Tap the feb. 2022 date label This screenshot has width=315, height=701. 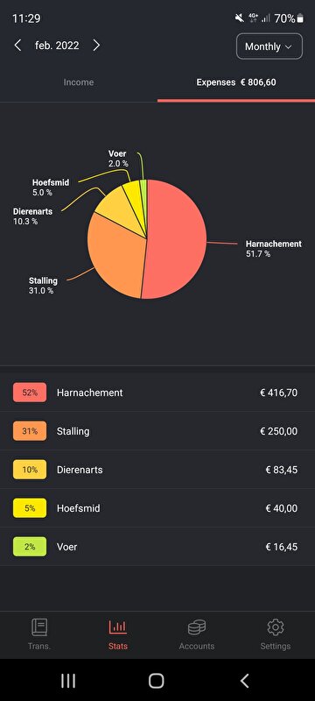click(57, 46)
